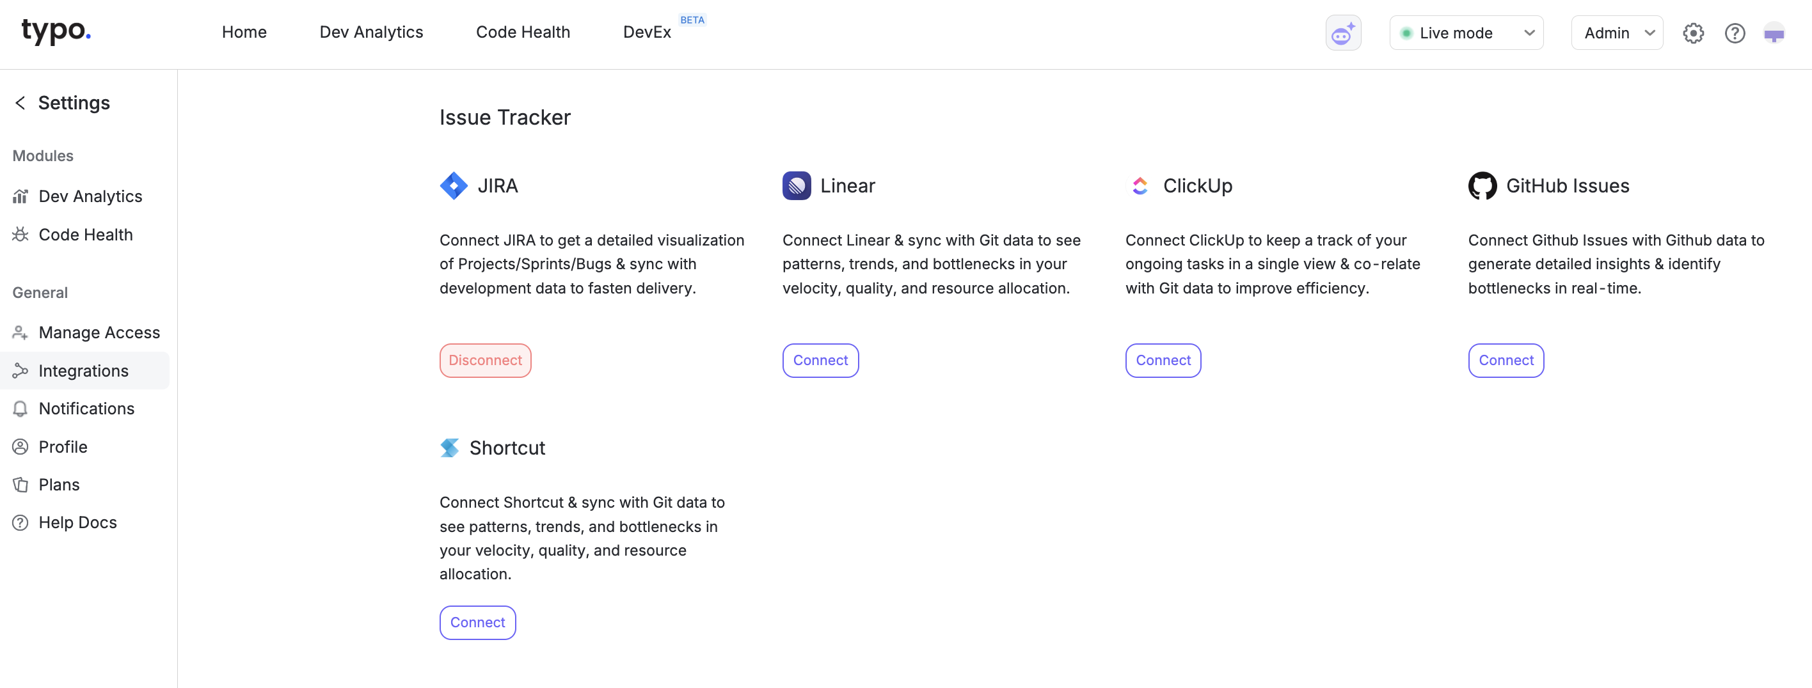Click the BETA badge next to DevEx

pyautogui.click(x=692, y=20)
